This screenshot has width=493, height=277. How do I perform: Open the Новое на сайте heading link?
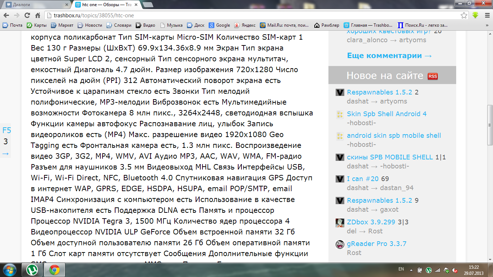pos(385,75)
